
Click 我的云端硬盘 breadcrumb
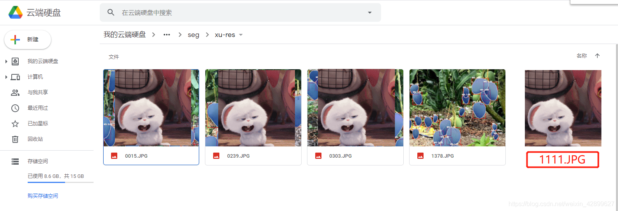125,35
